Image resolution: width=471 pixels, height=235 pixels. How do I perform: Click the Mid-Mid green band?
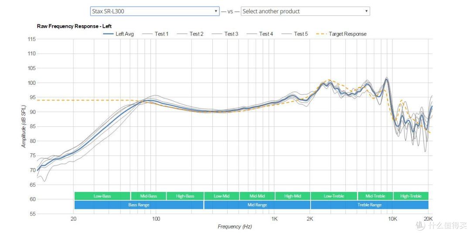257,196
